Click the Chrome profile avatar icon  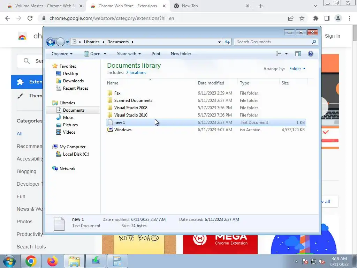point(338,18)
